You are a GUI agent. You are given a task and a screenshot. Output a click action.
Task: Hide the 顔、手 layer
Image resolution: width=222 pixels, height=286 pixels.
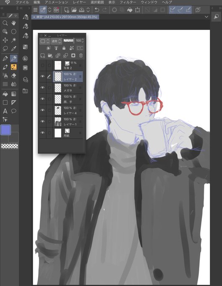pyautogui.click(x=42, y=99)
